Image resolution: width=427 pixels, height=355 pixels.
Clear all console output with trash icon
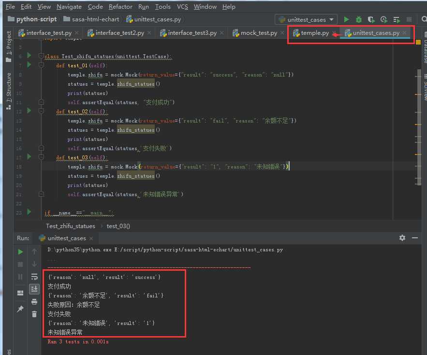click(x=34, y=314)
